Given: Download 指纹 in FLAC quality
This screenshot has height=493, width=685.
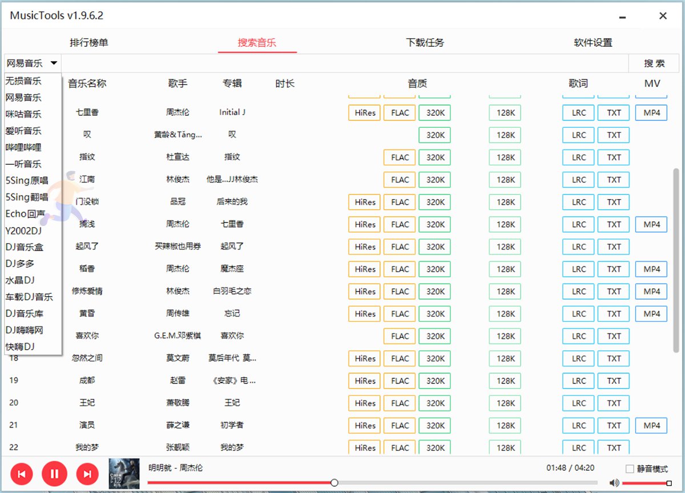Looking at the screenshot, I should [400, 157].
